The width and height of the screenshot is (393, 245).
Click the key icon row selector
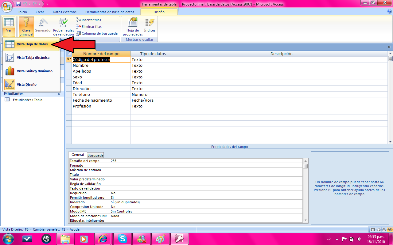(69, 59)
